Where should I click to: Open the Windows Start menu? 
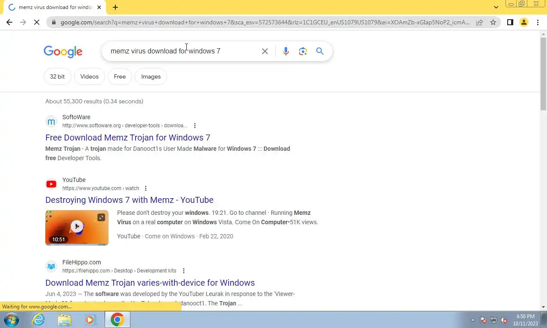(x=11, y=319)
